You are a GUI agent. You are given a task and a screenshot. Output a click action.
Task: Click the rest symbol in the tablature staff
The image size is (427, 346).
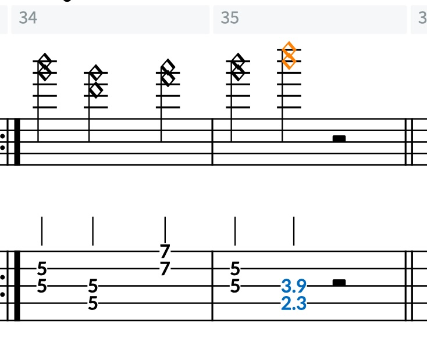[x=339, y=283]
